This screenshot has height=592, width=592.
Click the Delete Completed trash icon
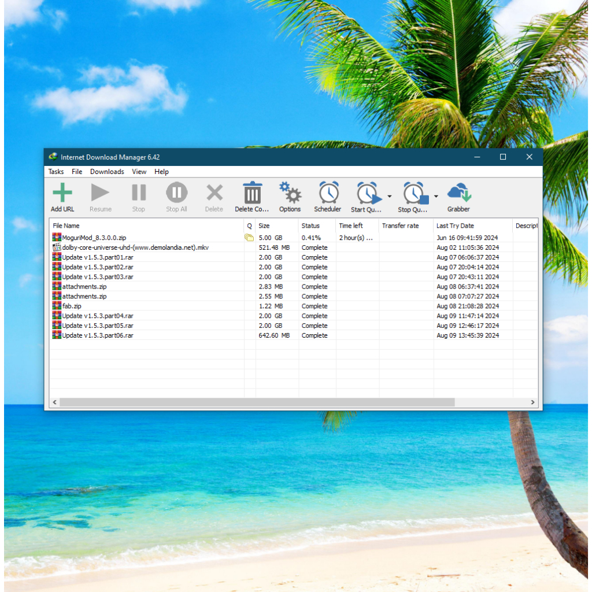point(252,193)
